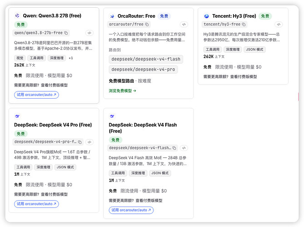Viewport: 304px width, 227px height.
Task: Click the orcarouter/free ID text
Action: click(x=126, y=25)
